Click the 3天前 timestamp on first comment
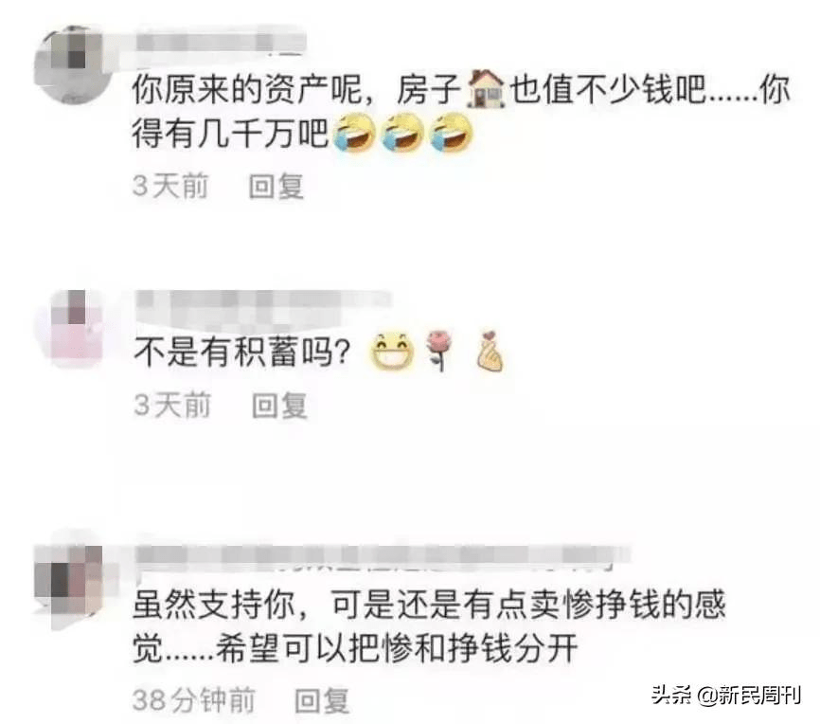The image size is (820, 724). (x=170, y=187)
